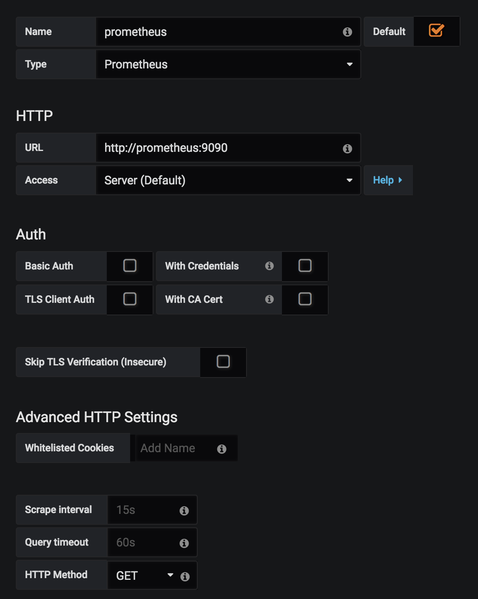Click the Scrape interval 15s field
This screenshot has width=478, height=599.
tap(152, 510)
